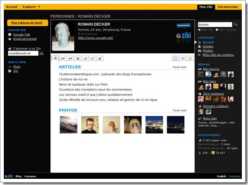Open article News et quelques stats sur Flickr
The height and width of the screenshot is (185, 248).
(x=83, y=84)
